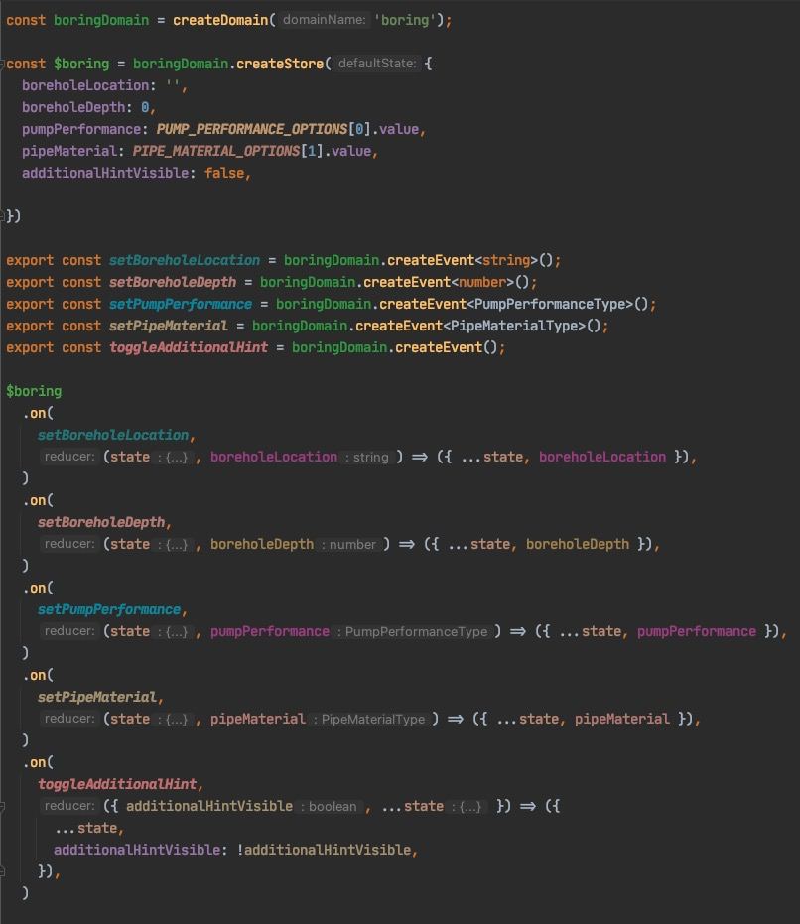Viewport: 800px width, 924px height.
Task: Click setPipeMaterial argument inside .on call
Action: (97, 697)
